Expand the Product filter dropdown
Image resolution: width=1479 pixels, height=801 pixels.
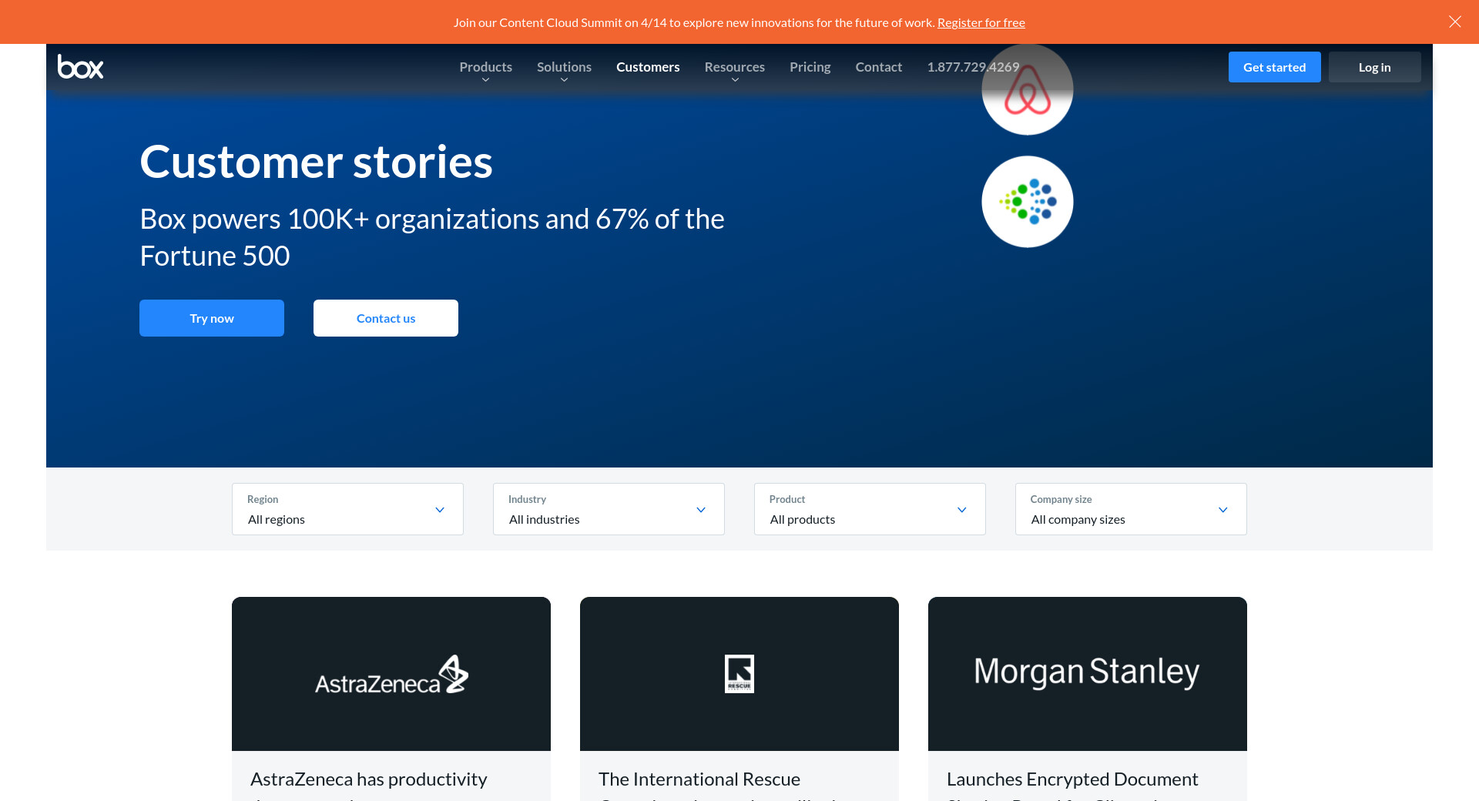click(x=870, y=509)
